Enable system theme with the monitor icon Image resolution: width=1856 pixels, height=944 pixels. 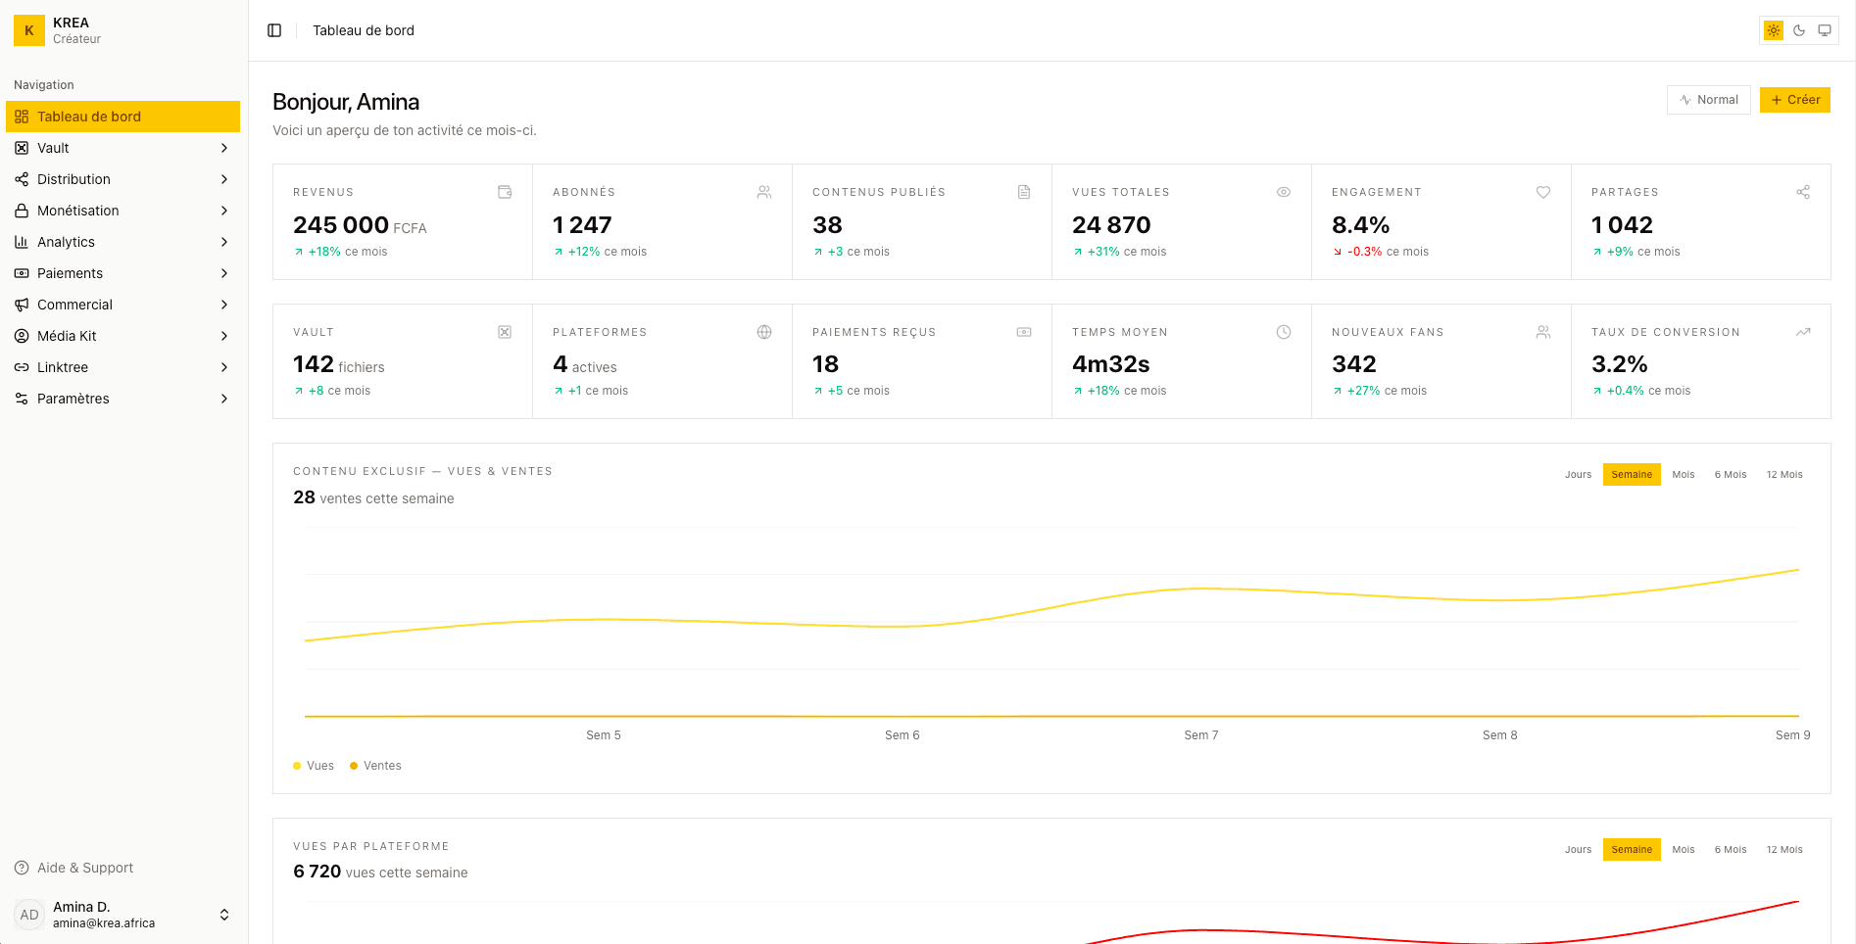[x=1824, y=30]
